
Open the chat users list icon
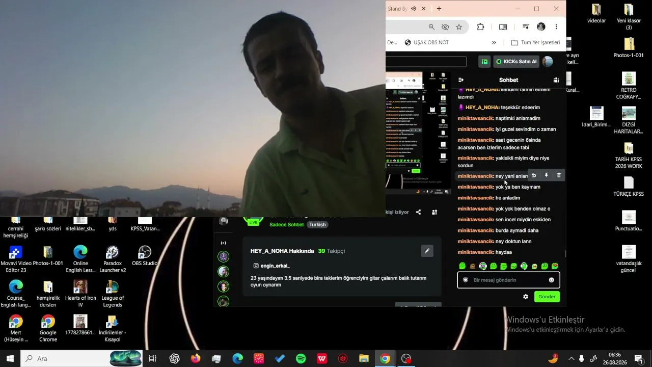click(x=556, y=80)
